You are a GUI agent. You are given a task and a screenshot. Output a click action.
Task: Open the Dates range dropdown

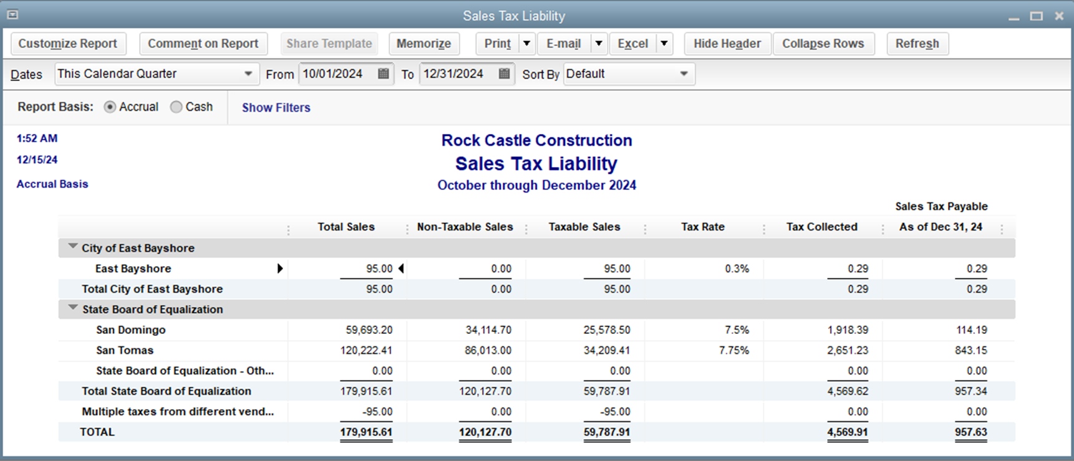248,74
